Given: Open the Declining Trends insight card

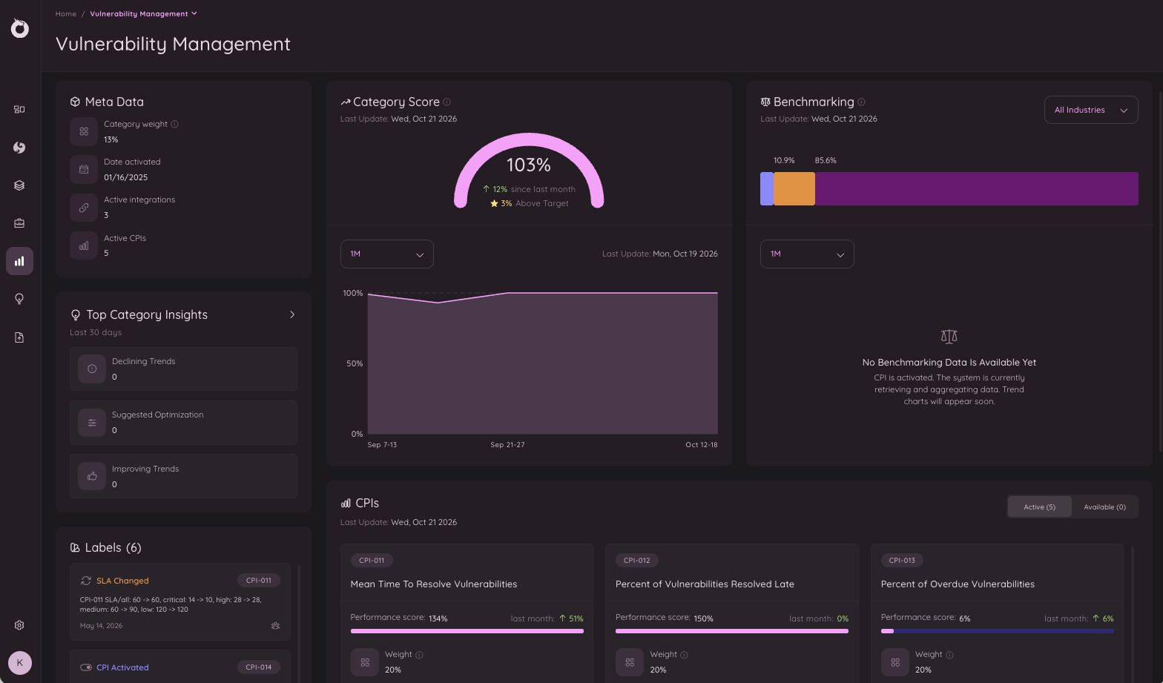Looking at the screenshot, I should click(183, 369).
